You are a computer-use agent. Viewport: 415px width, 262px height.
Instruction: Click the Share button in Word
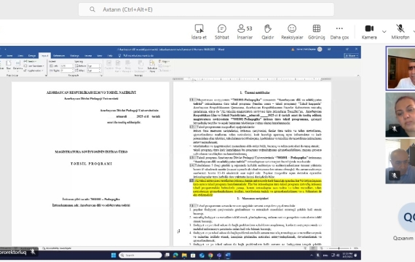352,55
